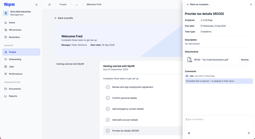Screen dimensions: 255x139
Task: Open task Add bank account details
Action: click(x=125, y=120)
